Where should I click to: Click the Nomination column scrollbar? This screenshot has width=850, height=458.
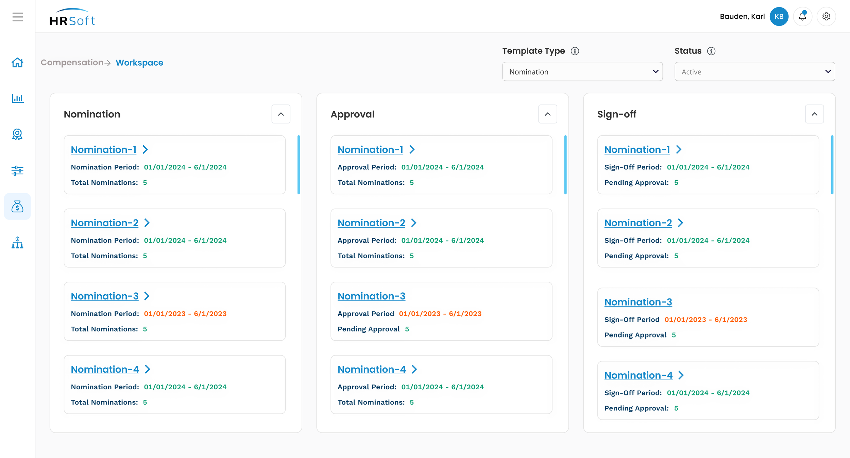coord(299,165)
